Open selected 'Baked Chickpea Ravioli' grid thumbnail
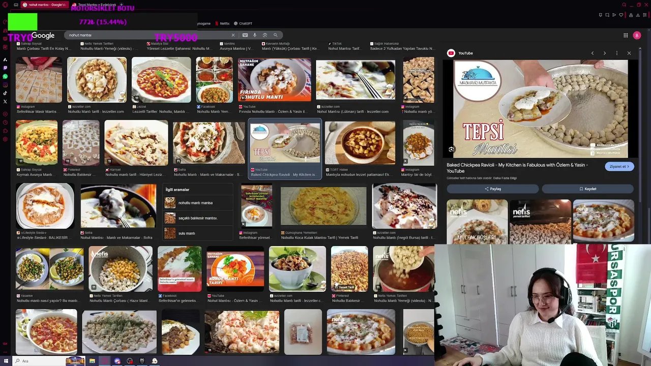Viewport: 651px width, 366px height. coord(285,143)
